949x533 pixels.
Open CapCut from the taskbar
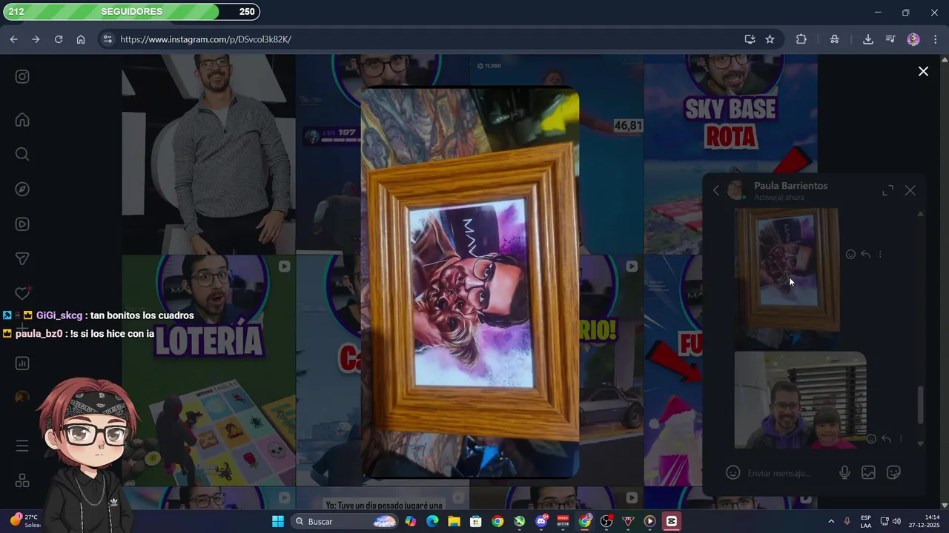[x=672, y=521]
